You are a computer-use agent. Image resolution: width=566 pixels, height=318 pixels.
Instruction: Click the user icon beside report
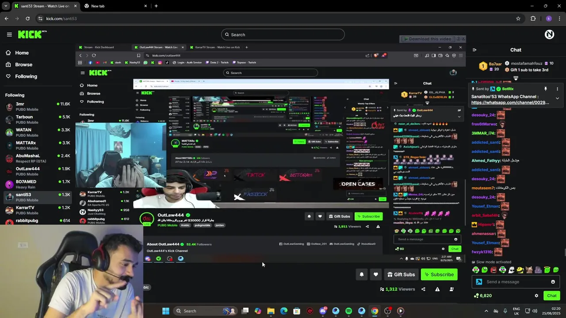tap(451, 289)
